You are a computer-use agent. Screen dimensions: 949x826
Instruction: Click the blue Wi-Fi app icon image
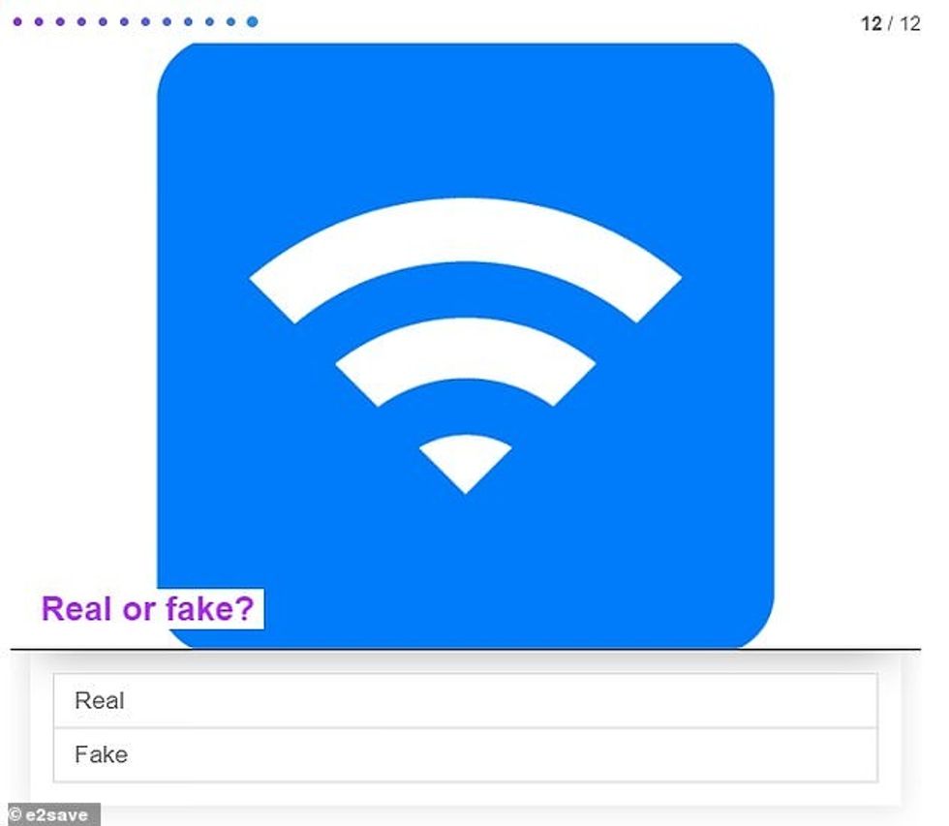[x=466, y=346]
